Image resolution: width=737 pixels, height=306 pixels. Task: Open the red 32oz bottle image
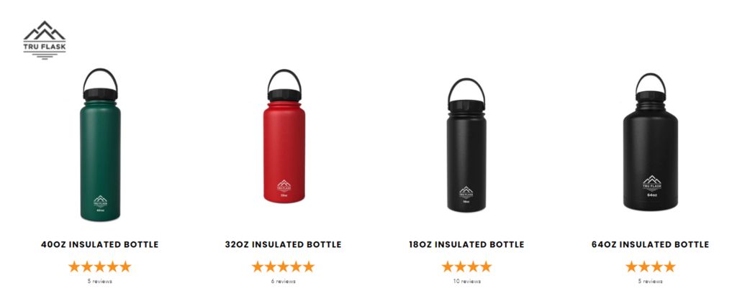tap(284, 136)
